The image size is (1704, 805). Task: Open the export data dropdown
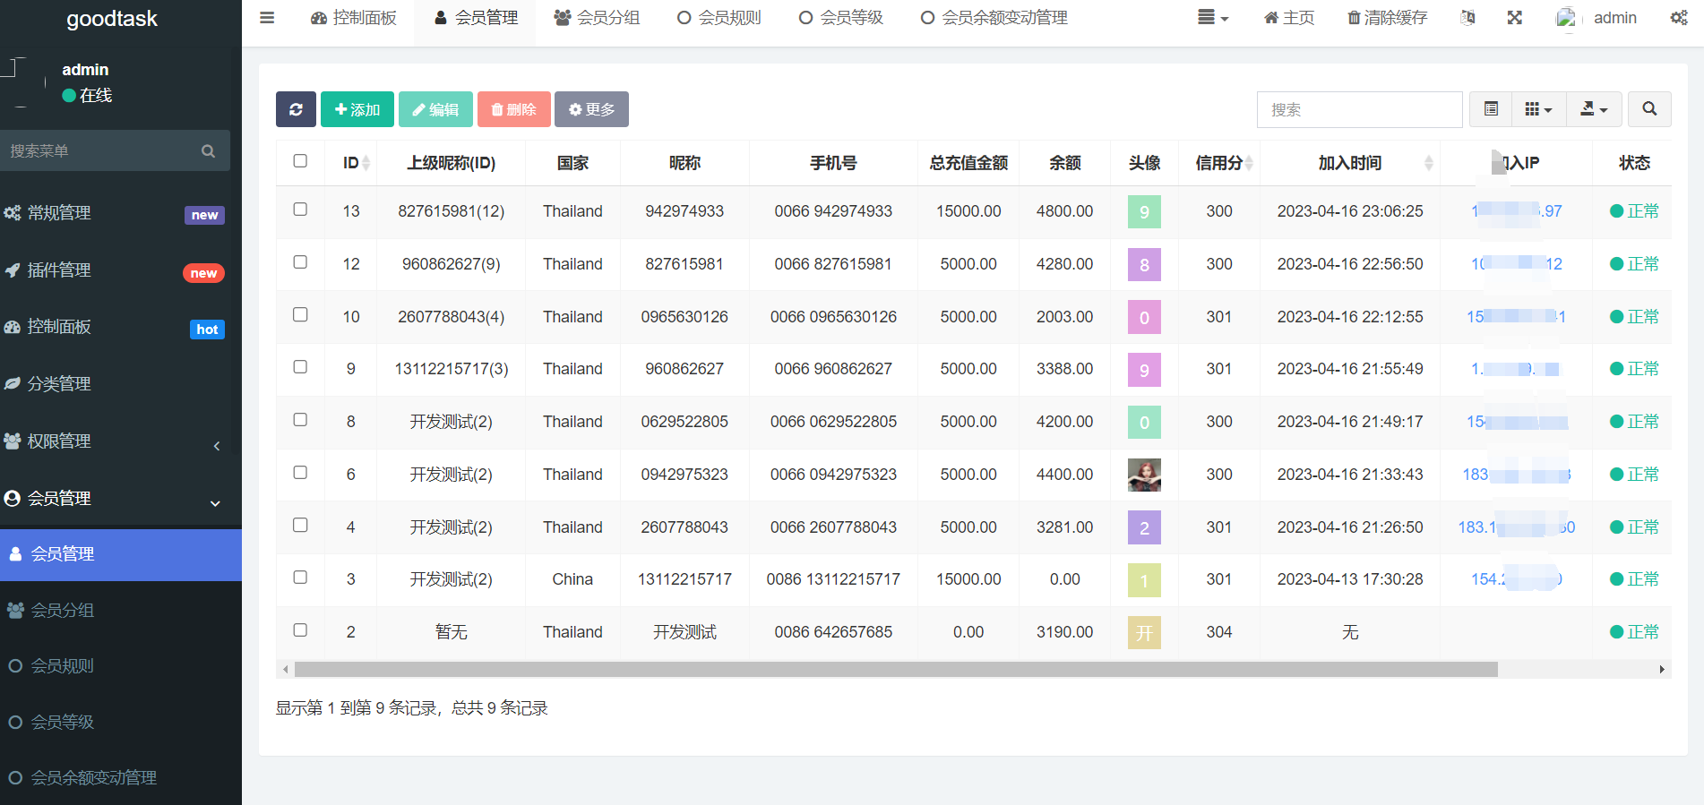click(x=1593, y=109)
